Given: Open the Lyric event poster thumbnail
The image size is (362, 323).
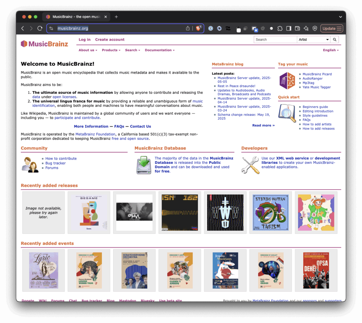Looking at the screenshot, I should pos(43,270).
